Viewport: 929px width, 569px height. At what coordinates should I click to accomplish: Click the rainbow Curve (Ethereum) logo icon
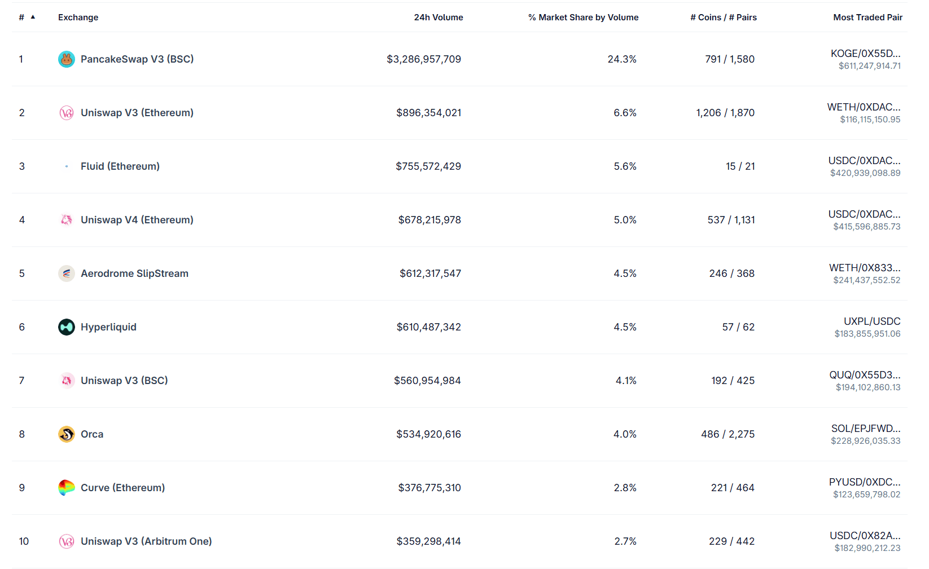coord(67,488)
